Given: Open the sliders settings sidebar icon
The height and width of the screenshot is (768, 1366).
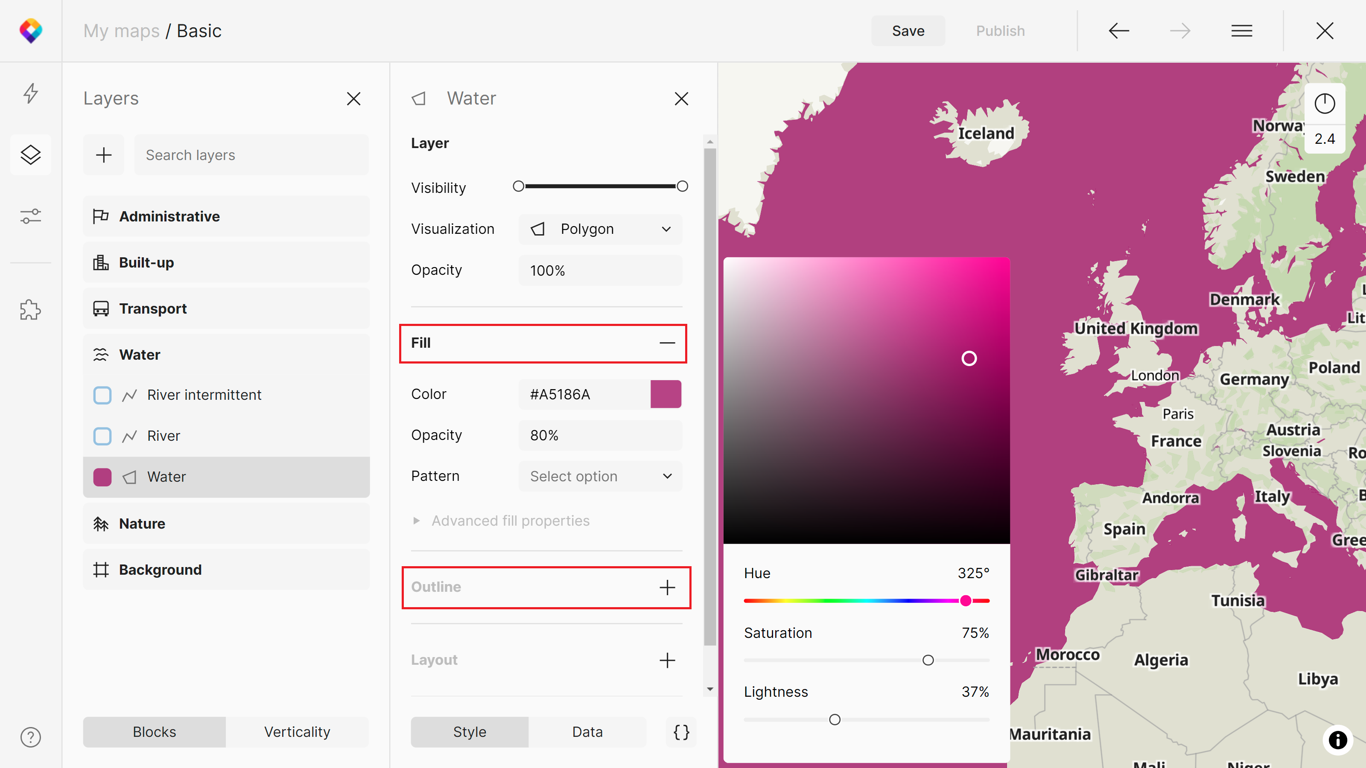Looking at the screenshot, I should 31,216.
